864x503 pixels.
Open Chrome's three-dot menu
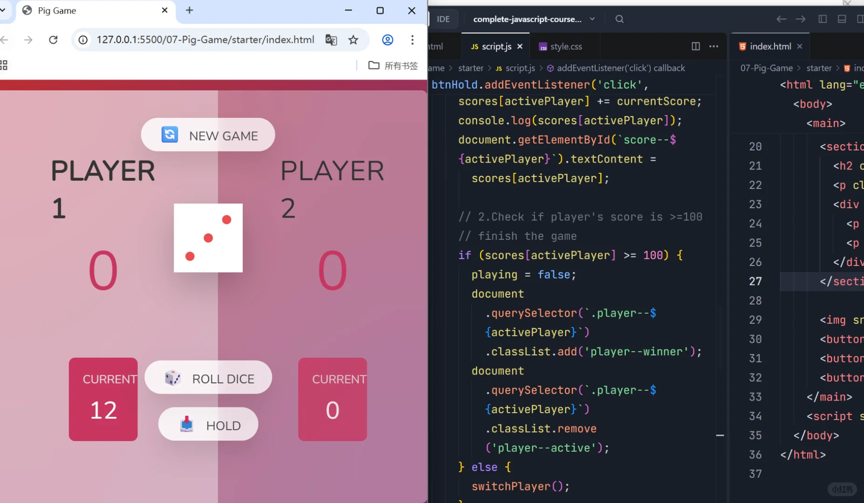coord(412,40)
